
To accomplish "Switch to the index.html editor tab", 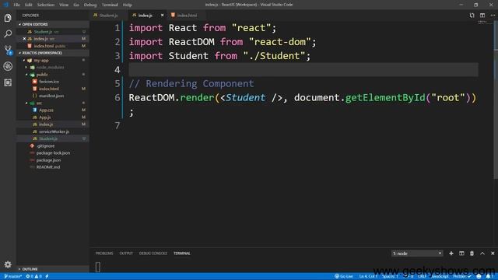I will 187,16.
